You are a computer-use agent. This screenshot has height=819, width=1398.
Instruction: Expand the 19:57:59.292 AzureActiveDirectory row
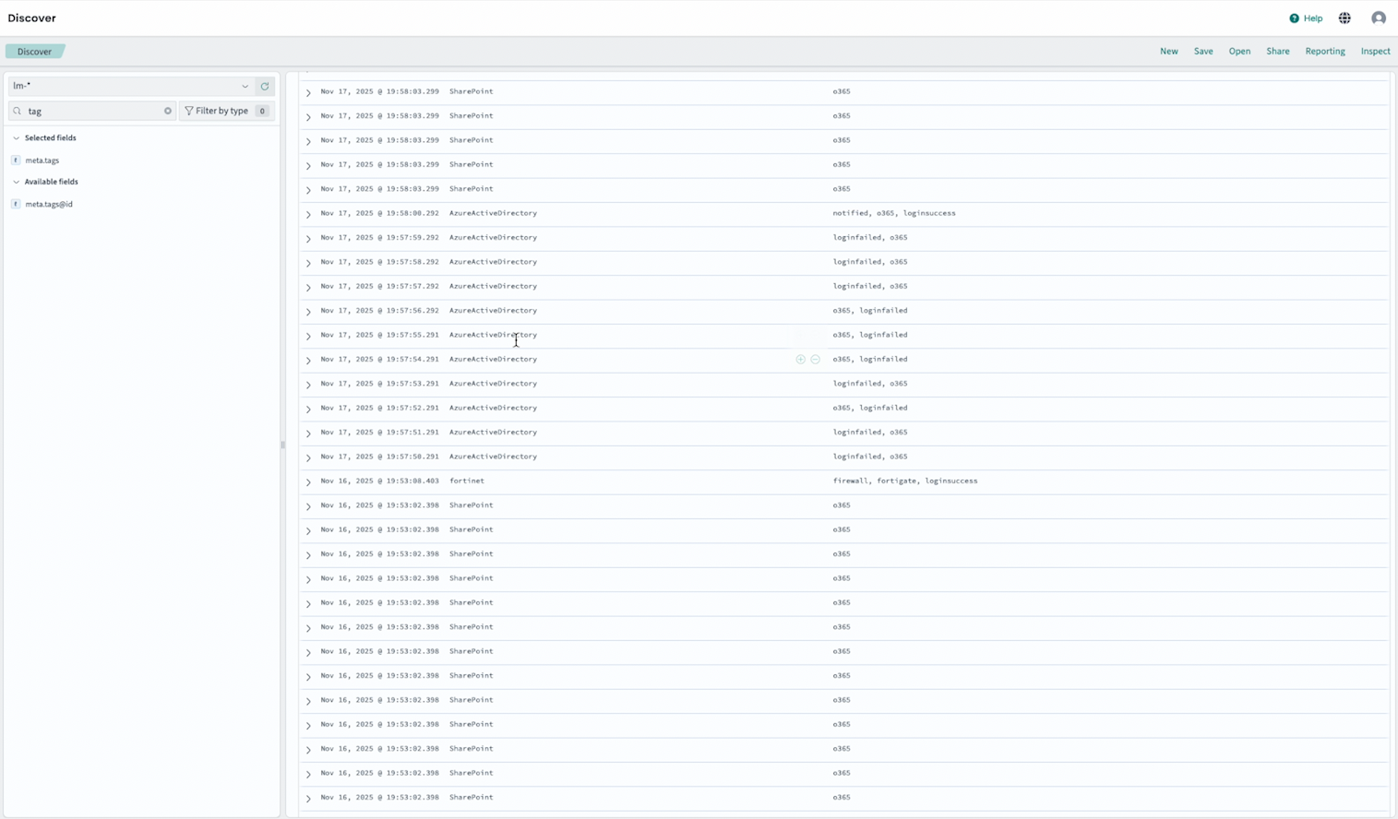(308, 238)
